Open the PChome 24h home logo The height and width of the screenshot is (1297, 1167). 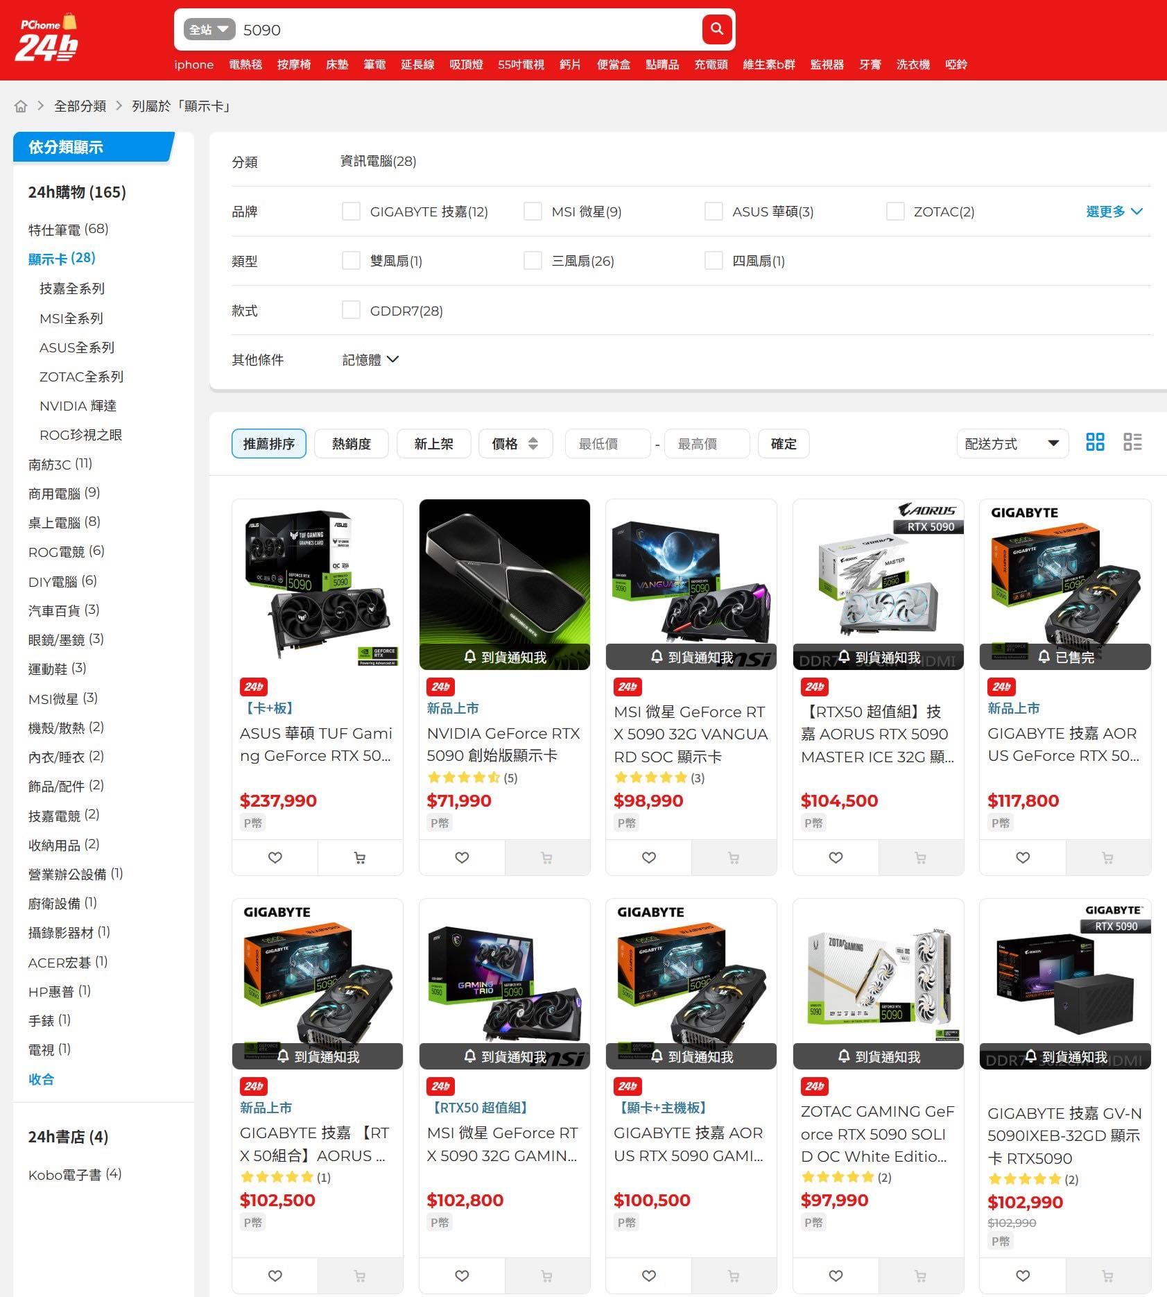tap(46, 39)
